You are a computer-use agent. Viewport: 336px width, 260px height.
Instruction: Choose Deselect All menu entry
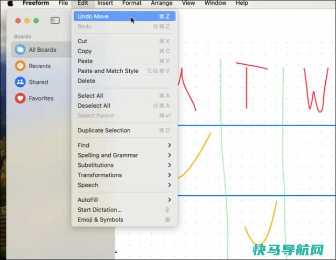[125, 105]
